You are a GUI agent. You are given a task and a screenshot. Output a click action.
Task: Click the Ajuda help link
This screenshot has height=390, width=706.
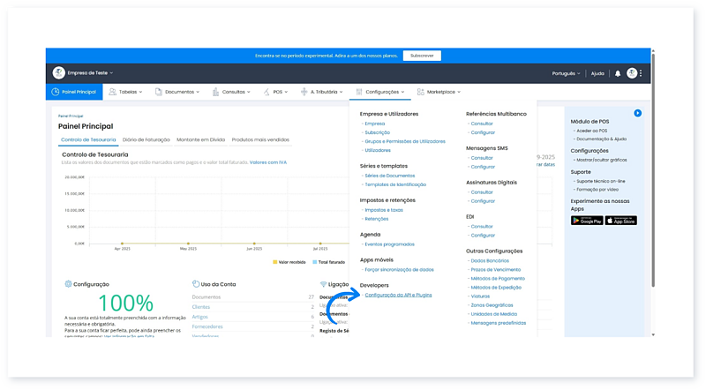(597, 73)
